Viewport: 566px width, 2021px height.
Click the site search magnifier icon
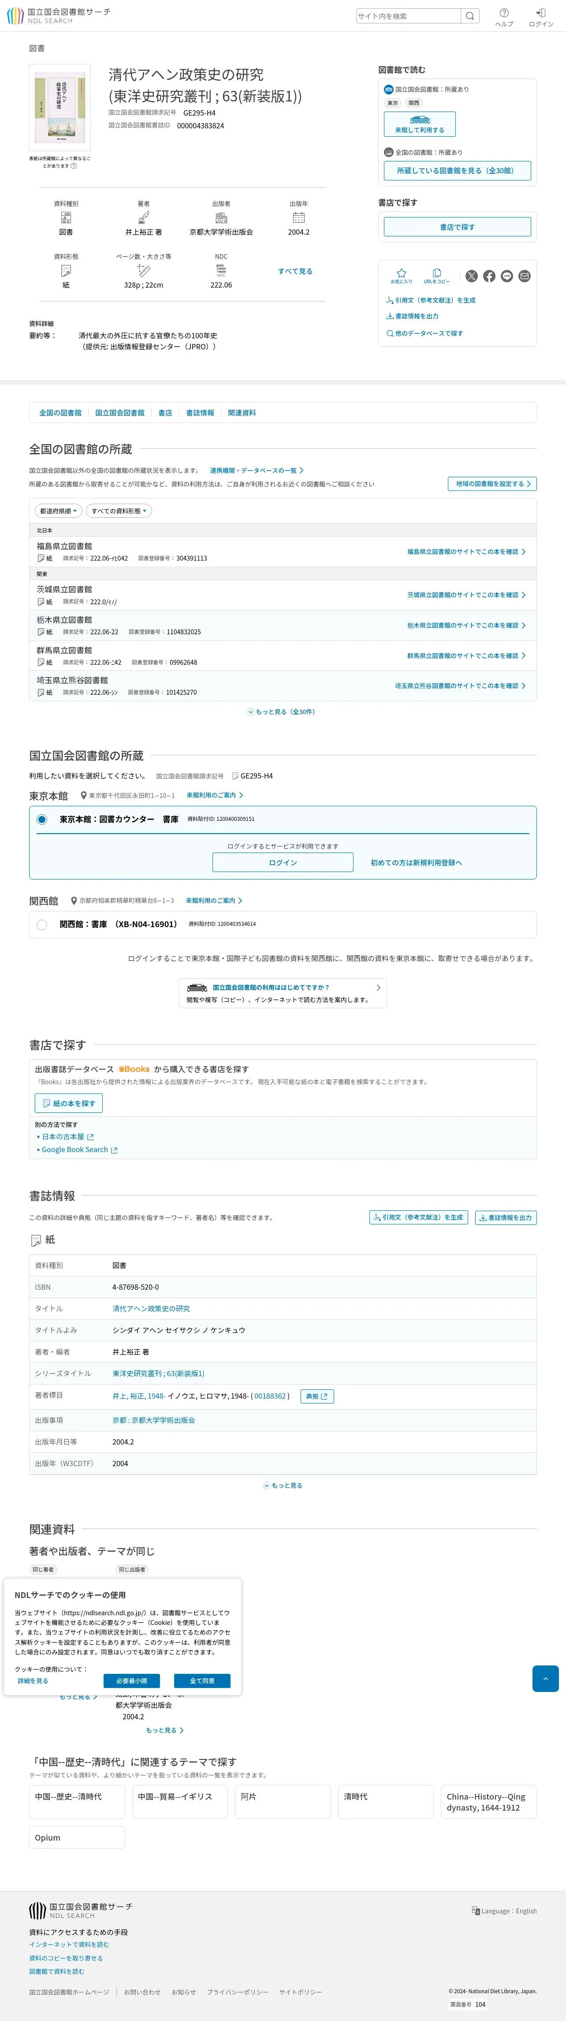coord(469,16)
